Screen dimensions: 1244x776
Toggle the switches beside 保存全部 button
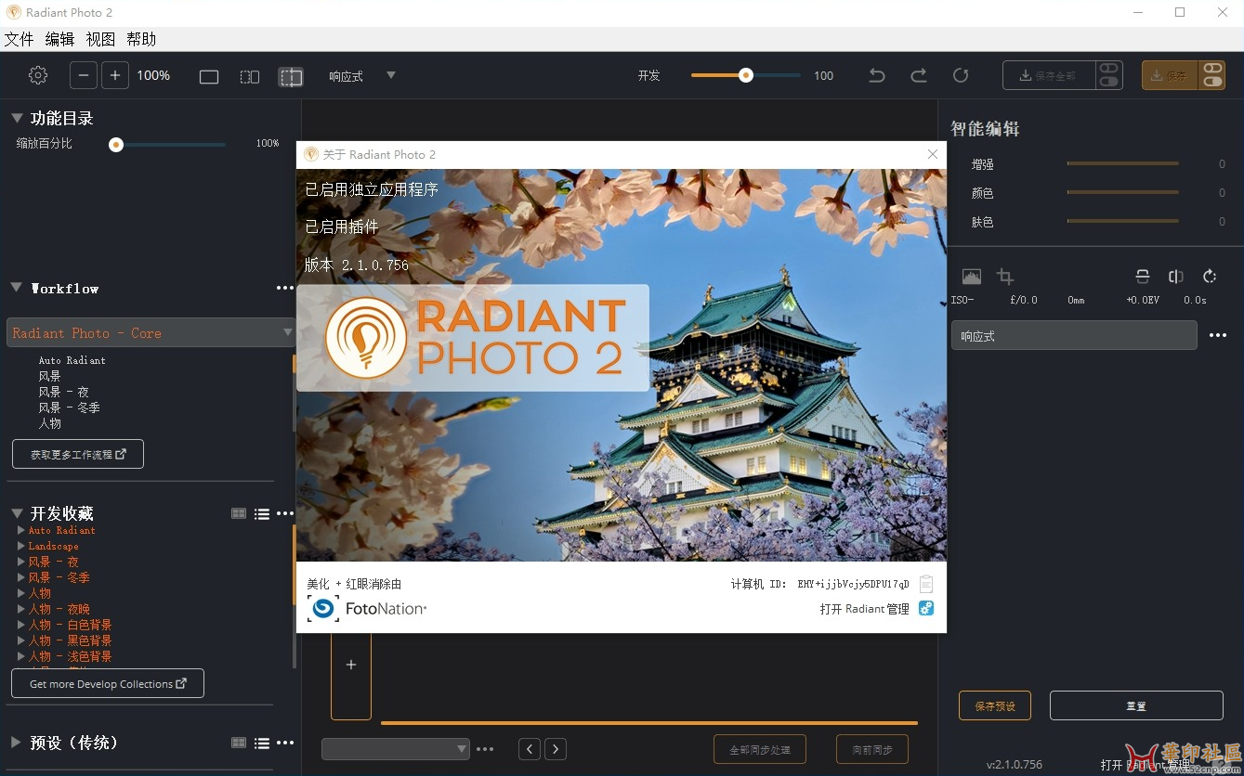pyautogui.click(x=1108, y=75)
